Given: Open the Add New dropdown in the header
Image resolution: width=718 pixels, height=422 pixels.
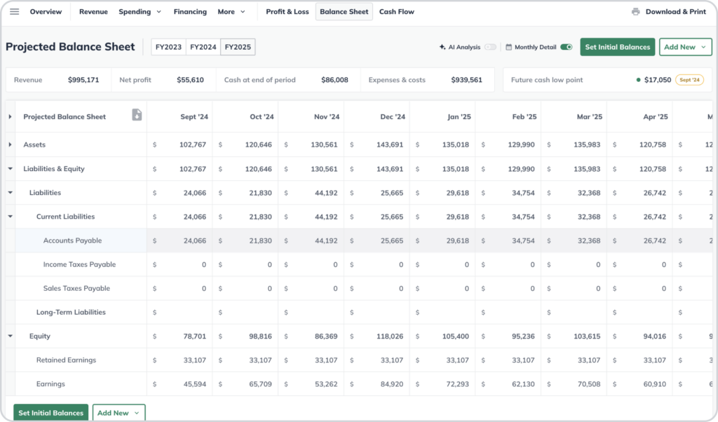Looking at the screenshot, I should pyautogui.click(x=685, y=46).
